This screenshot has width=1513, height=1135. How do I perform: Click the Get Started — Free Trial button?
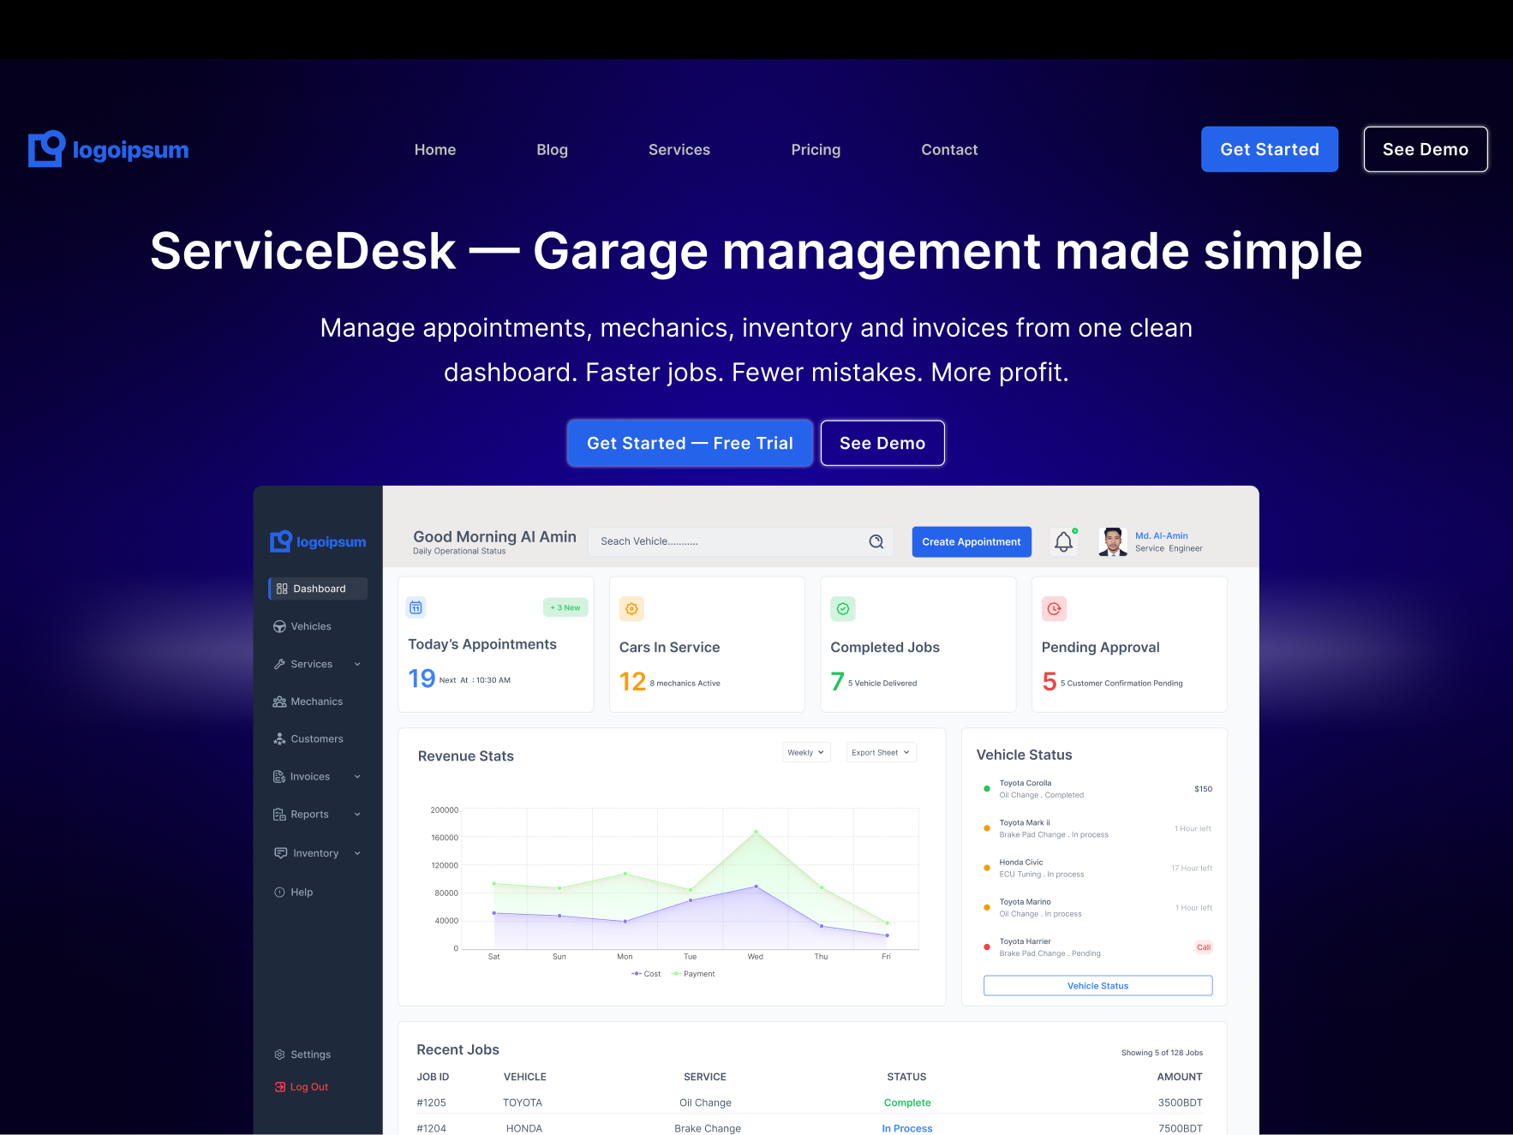(690, 443)
